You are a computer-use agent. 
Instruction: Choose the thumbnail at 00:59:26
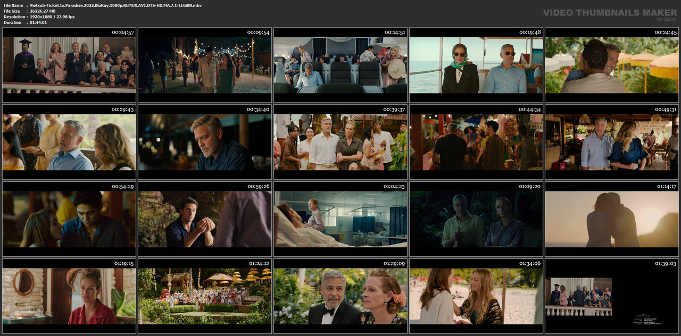click(205, 219)
